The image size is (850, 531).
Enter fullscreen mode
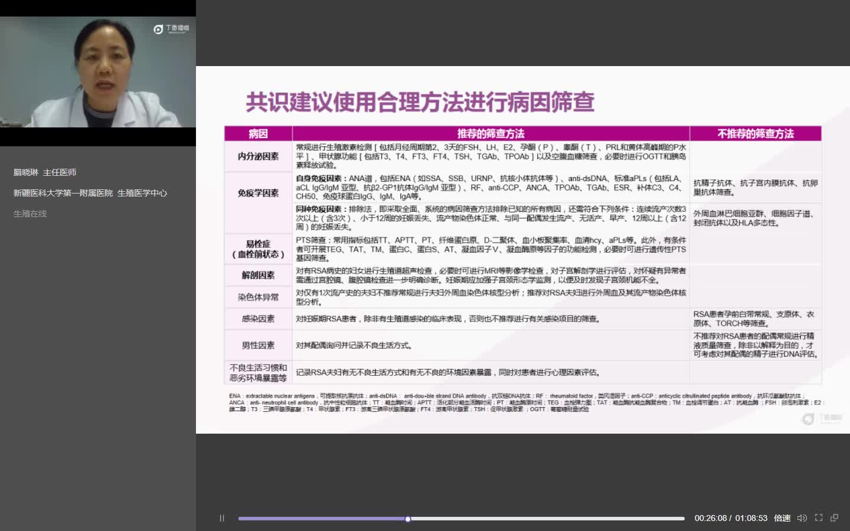[819, 517]
